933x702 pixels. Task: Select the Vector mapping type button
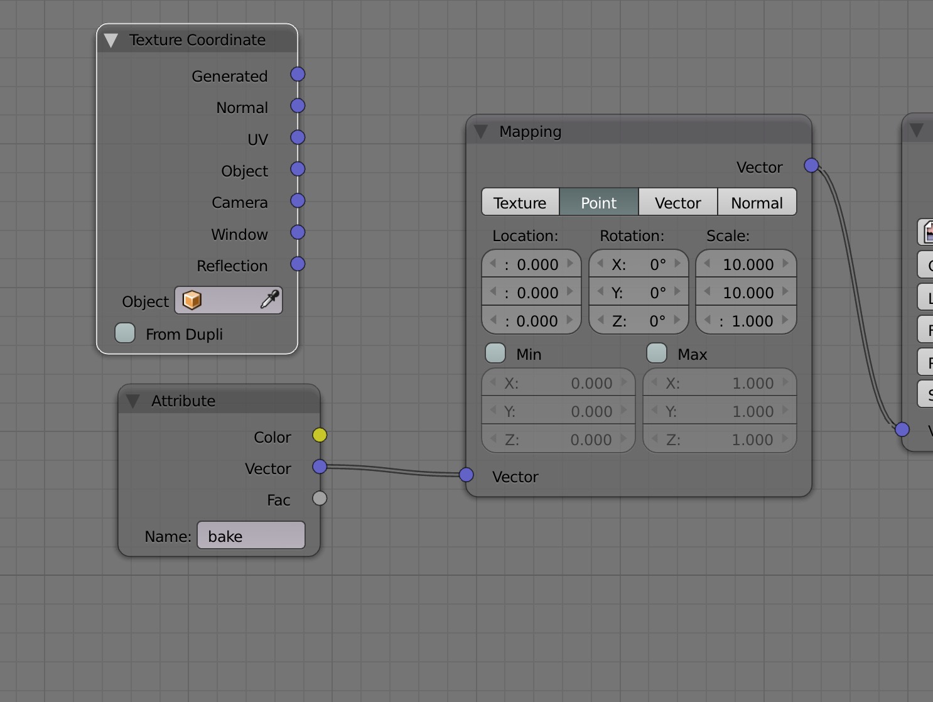pyautogui.click(x=678, y=202)
